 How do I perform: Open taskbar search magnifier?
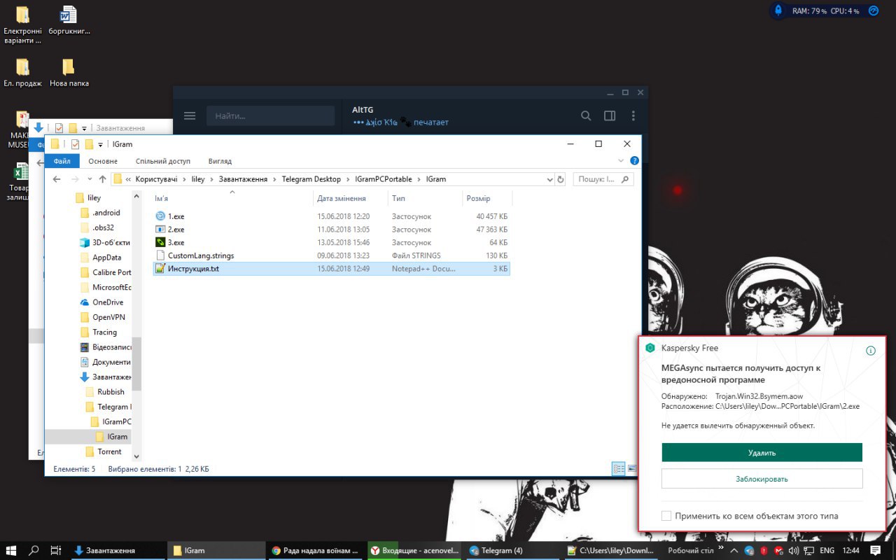[34, 550]
